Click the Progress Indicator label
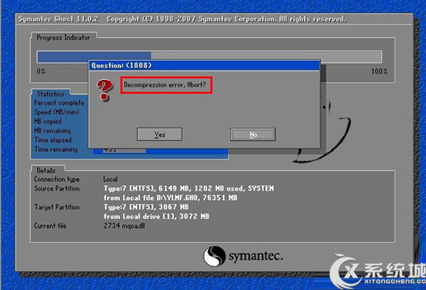 coord(63,38)
